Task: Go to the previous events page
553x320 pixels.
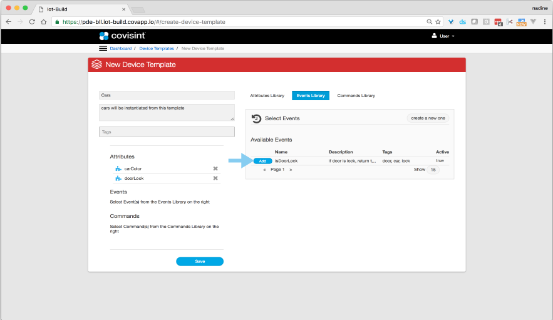Action: click(x=264, y=170)
